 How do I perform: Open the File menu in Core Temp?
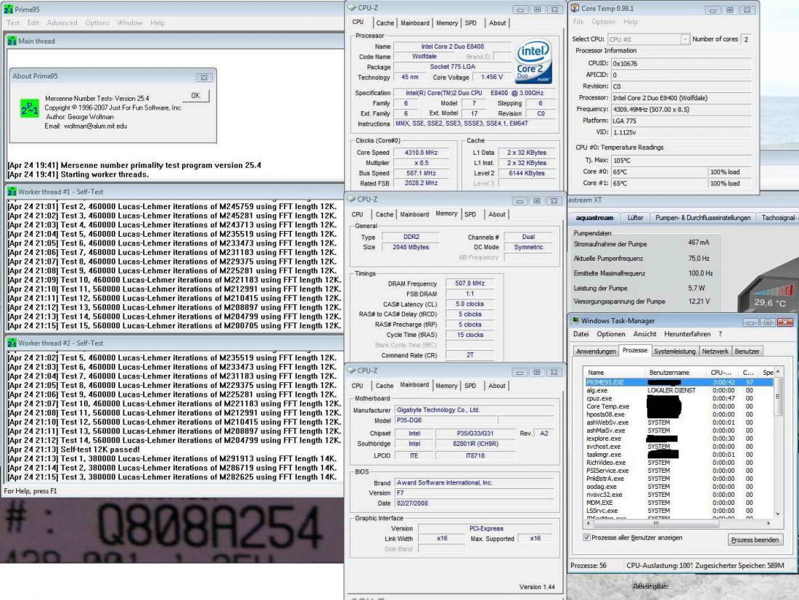click(x=578, y=22)
